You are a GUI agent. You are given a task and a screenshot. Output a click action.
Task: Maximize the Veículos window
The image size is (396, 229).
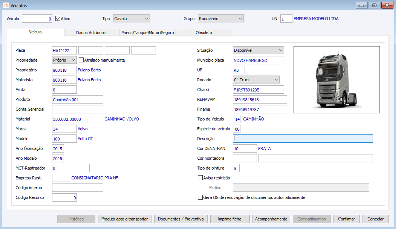pos(374,5)
